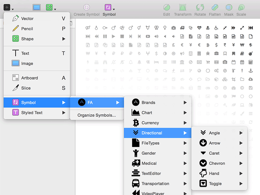Click the Create Symbol button
The height and width of the screenshot is (195, 260).
[x=86, y=10]
